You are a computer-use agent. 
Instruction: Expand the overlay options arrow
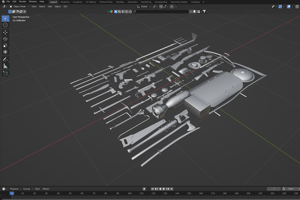tap(292, 6)
